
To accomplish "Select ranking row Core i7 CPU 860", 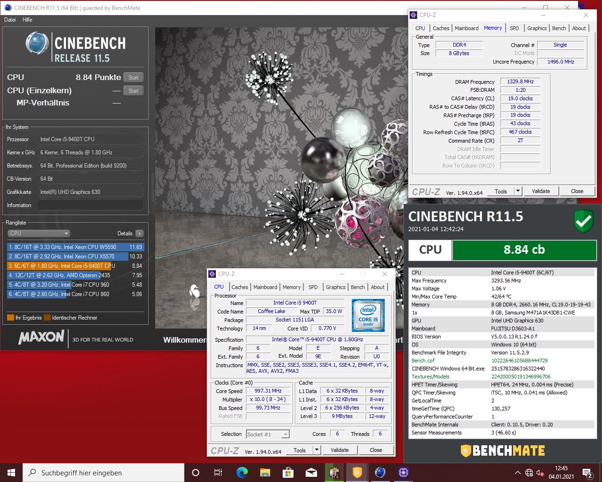I will 75,294.
